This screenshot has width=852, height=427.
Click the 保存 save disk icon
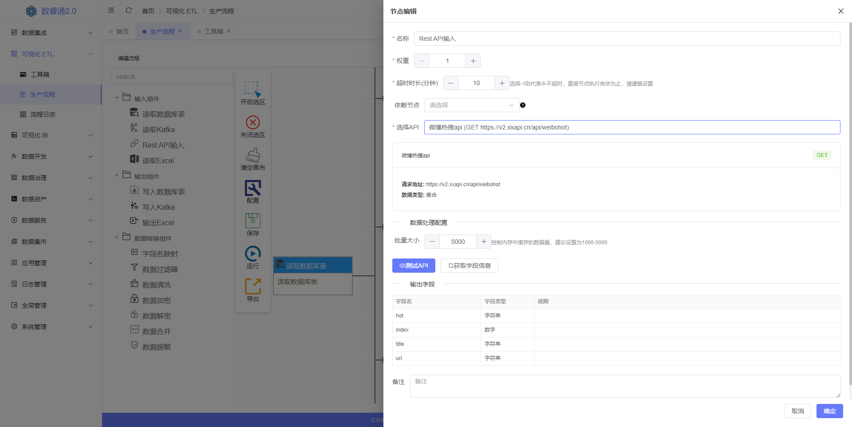(x=252, y=221)
